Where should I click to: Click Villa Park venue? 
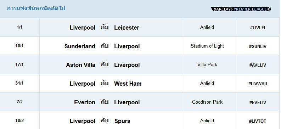tap(207, 64)
